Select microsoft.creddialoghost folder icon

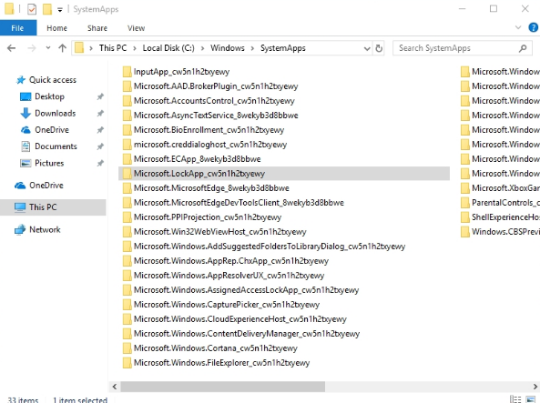pos(127,145)
